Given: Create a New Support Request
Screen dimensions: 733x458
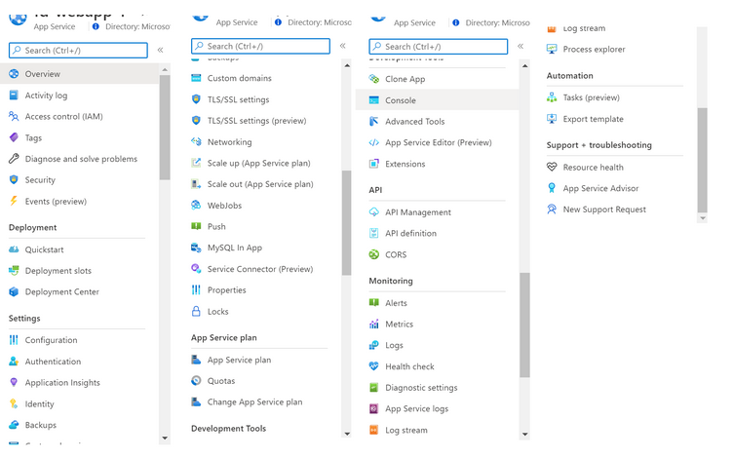Looking at the screenshot, I should 604,210.
